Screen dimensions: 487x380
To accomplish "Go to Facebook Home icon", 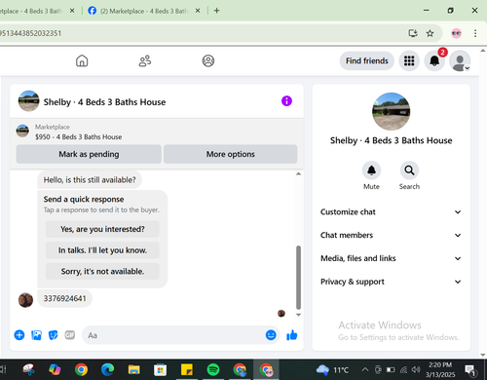I will [82, 60].
